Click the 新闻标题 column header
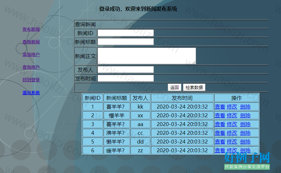Viewport: 281px width, 173px height. point(116,98)
